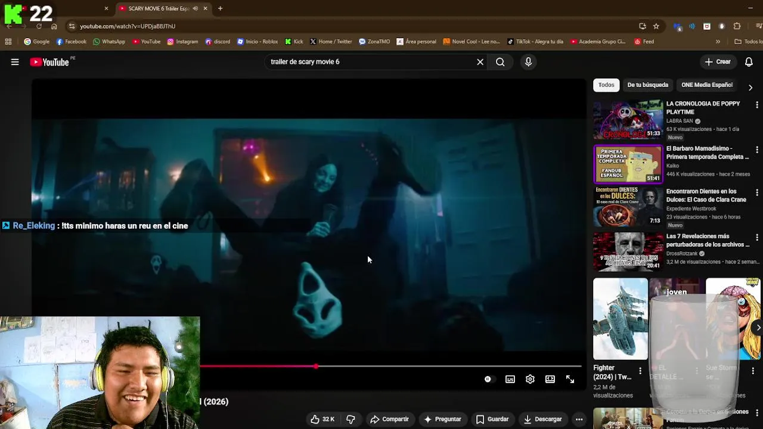
Task: Go to YouTube home via logo
Action: [49, 62]
